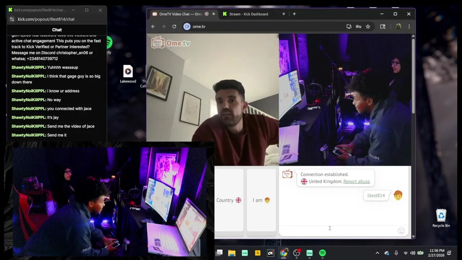
Task: Open File Explorer from the taskbar
Action: [x=232, y=253]
